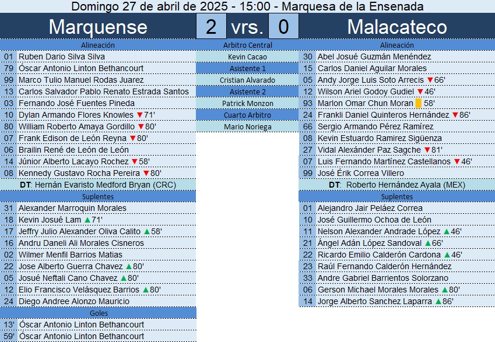Click red arrow beside Vidal Alexánder Paz Sagche
This screenshot has width=495, height=342.
click(427, 150)
